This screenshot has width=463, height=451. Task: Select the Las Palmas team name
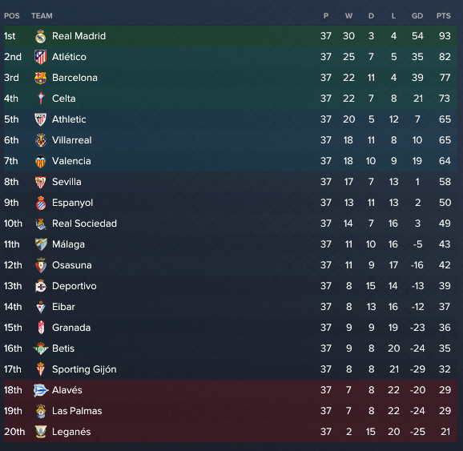pos(77,411)
